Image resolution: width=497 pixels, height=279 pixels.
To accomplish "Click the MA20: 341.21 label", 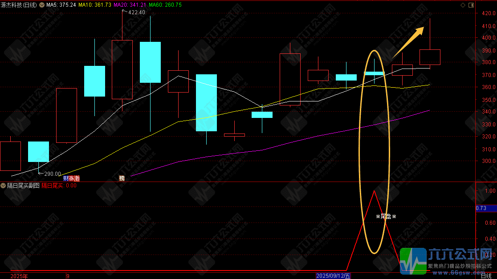I will pyautogui.click(x=130, y=5).
